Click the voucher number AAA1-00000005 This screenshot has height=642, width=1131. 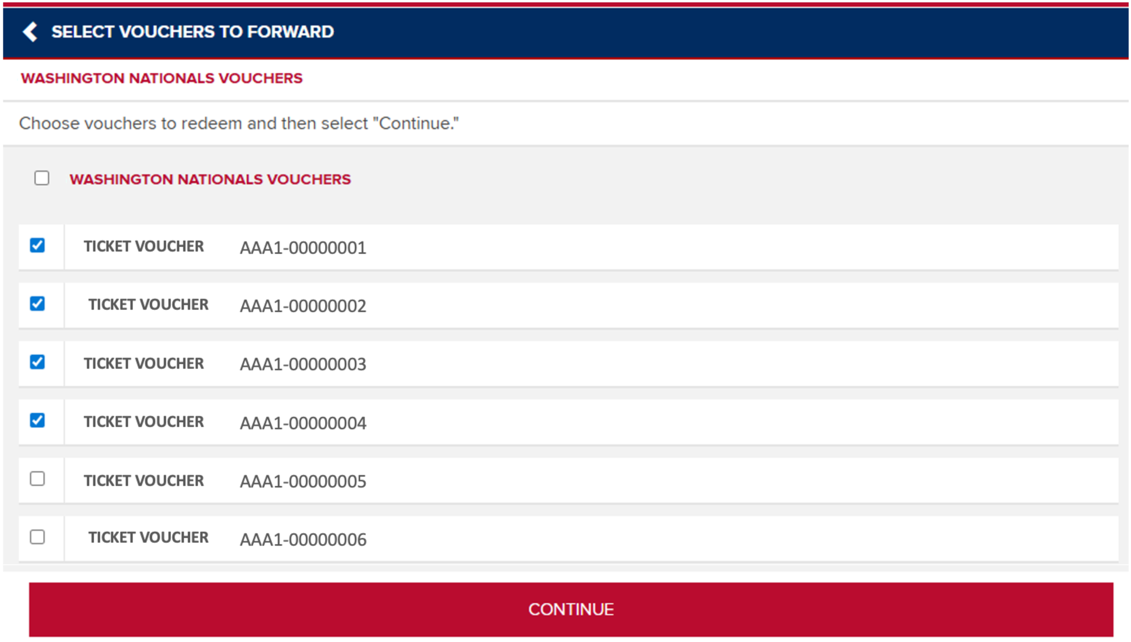(x=303, y=482)
